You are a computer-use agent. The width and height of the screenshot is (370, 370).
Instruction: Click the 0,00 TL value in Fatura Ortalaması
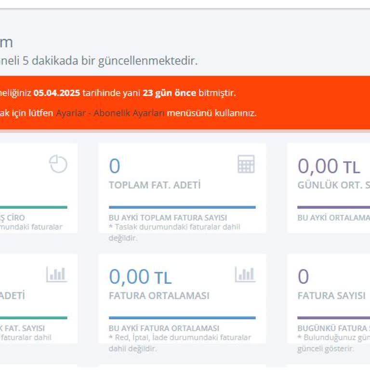pyautogui.click(x=140, y=277)
